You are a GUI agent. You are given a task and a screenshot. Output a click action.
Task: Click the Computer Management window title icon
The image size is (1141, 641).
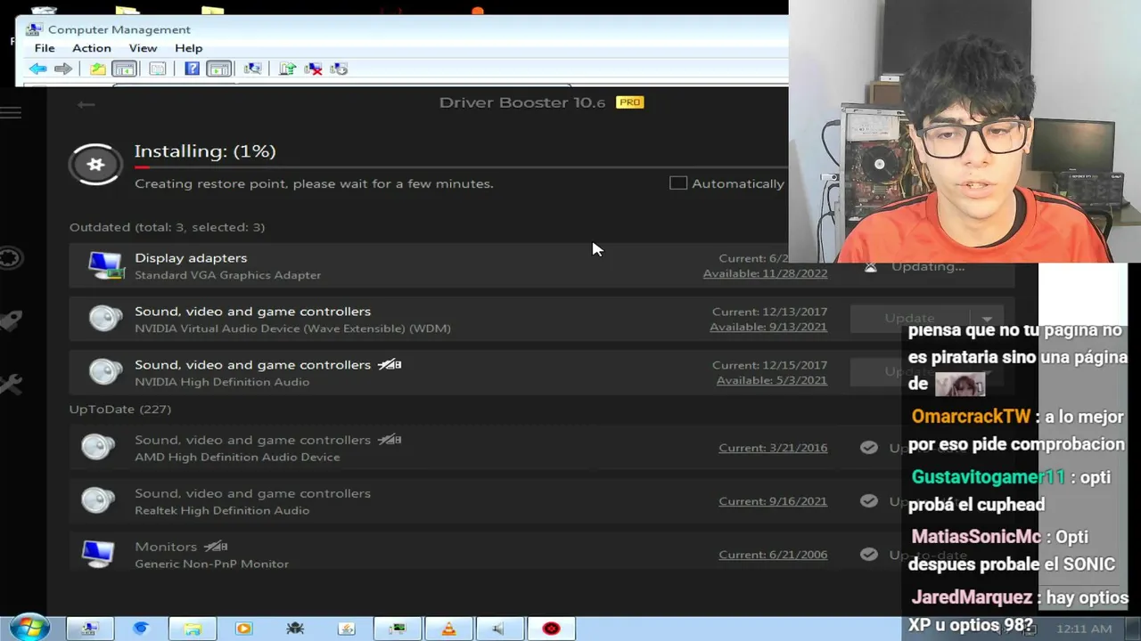click(35, 29)
